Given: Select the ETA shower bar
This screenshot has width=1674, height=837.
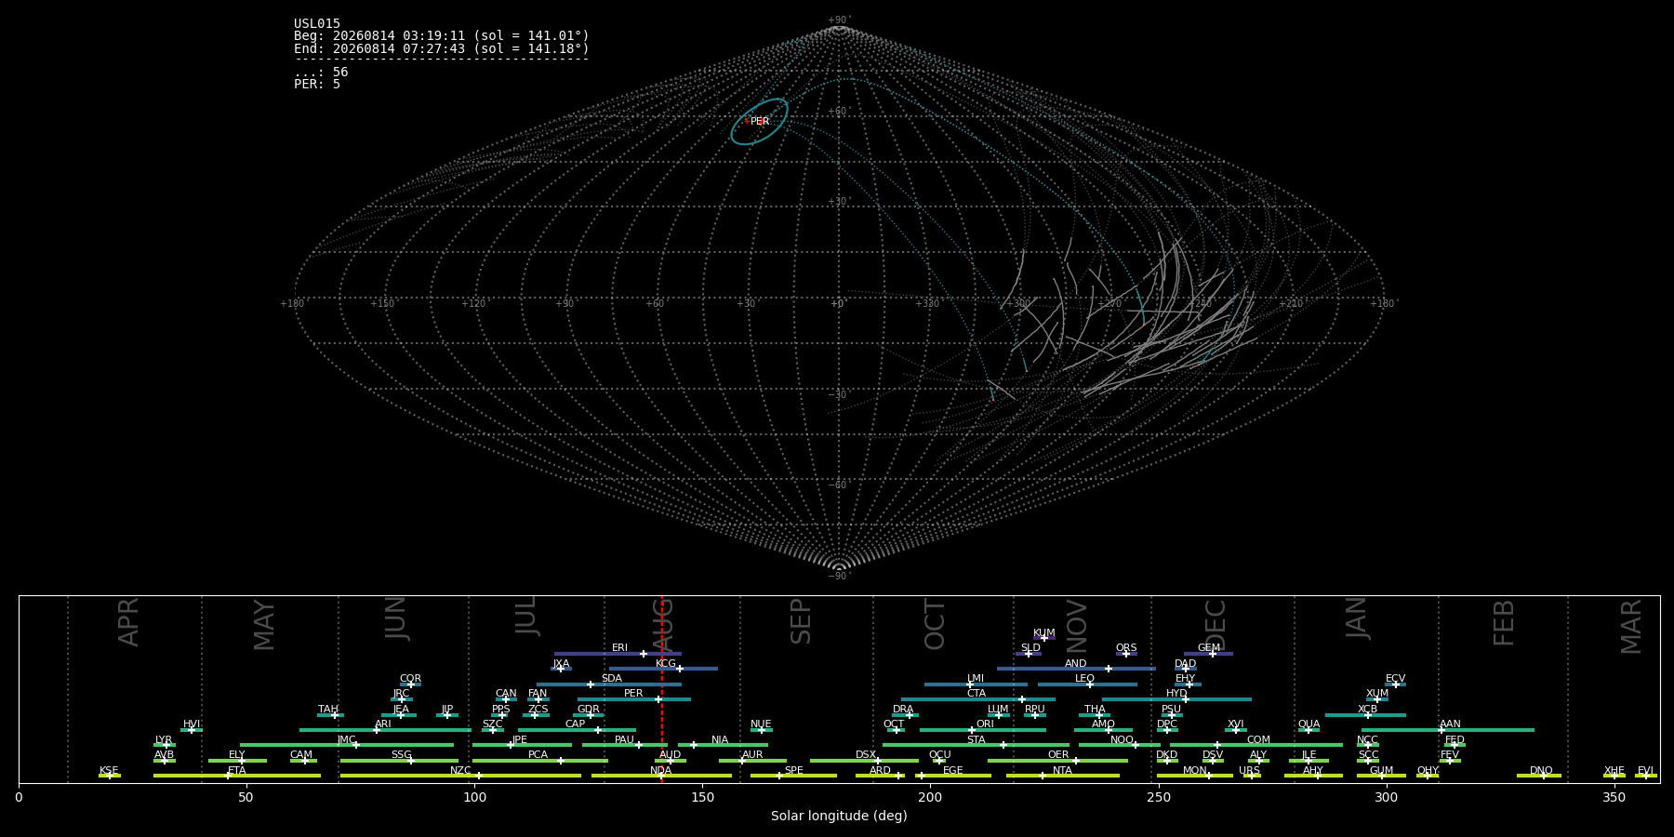Looking at the screenshot, I should (x=237, y=776).
